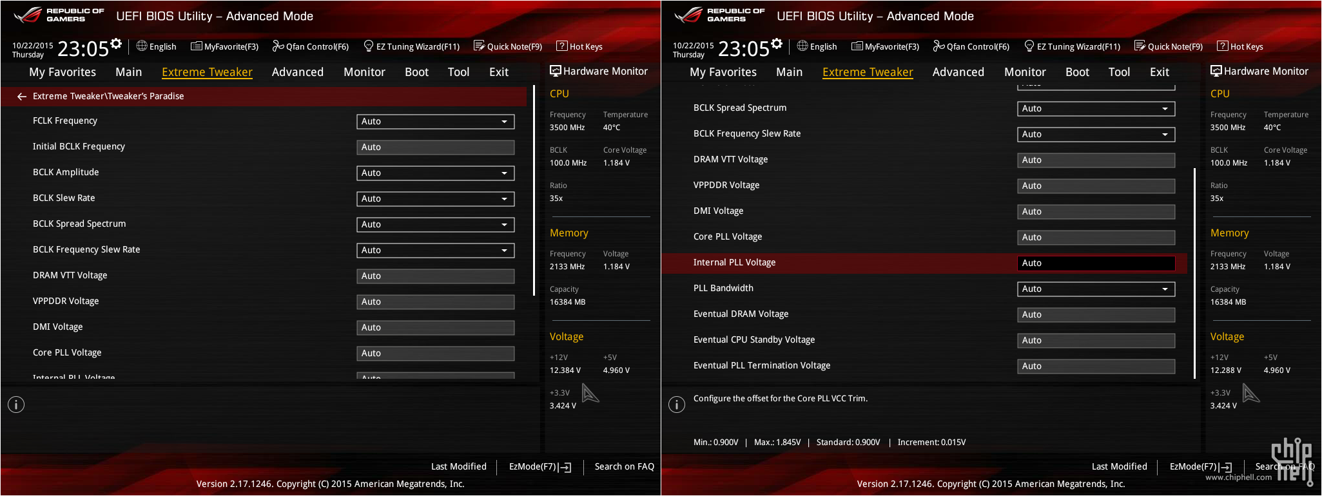Screen dimensions: 1322x496
Task: Click the English globe icon in left window
Action: coord(142,46)
